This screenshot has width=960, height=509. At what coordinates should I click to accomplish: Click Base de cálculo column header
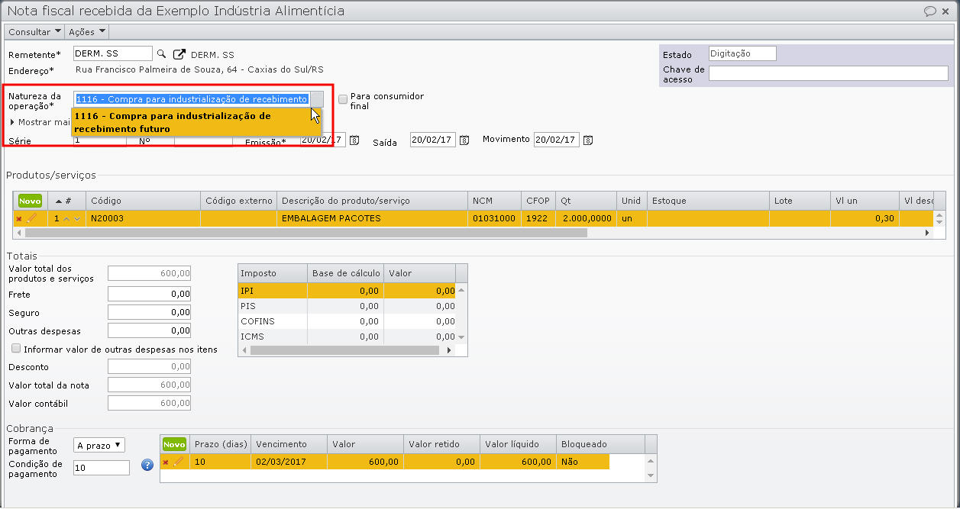pyautogui.click(x=345, y=273)
